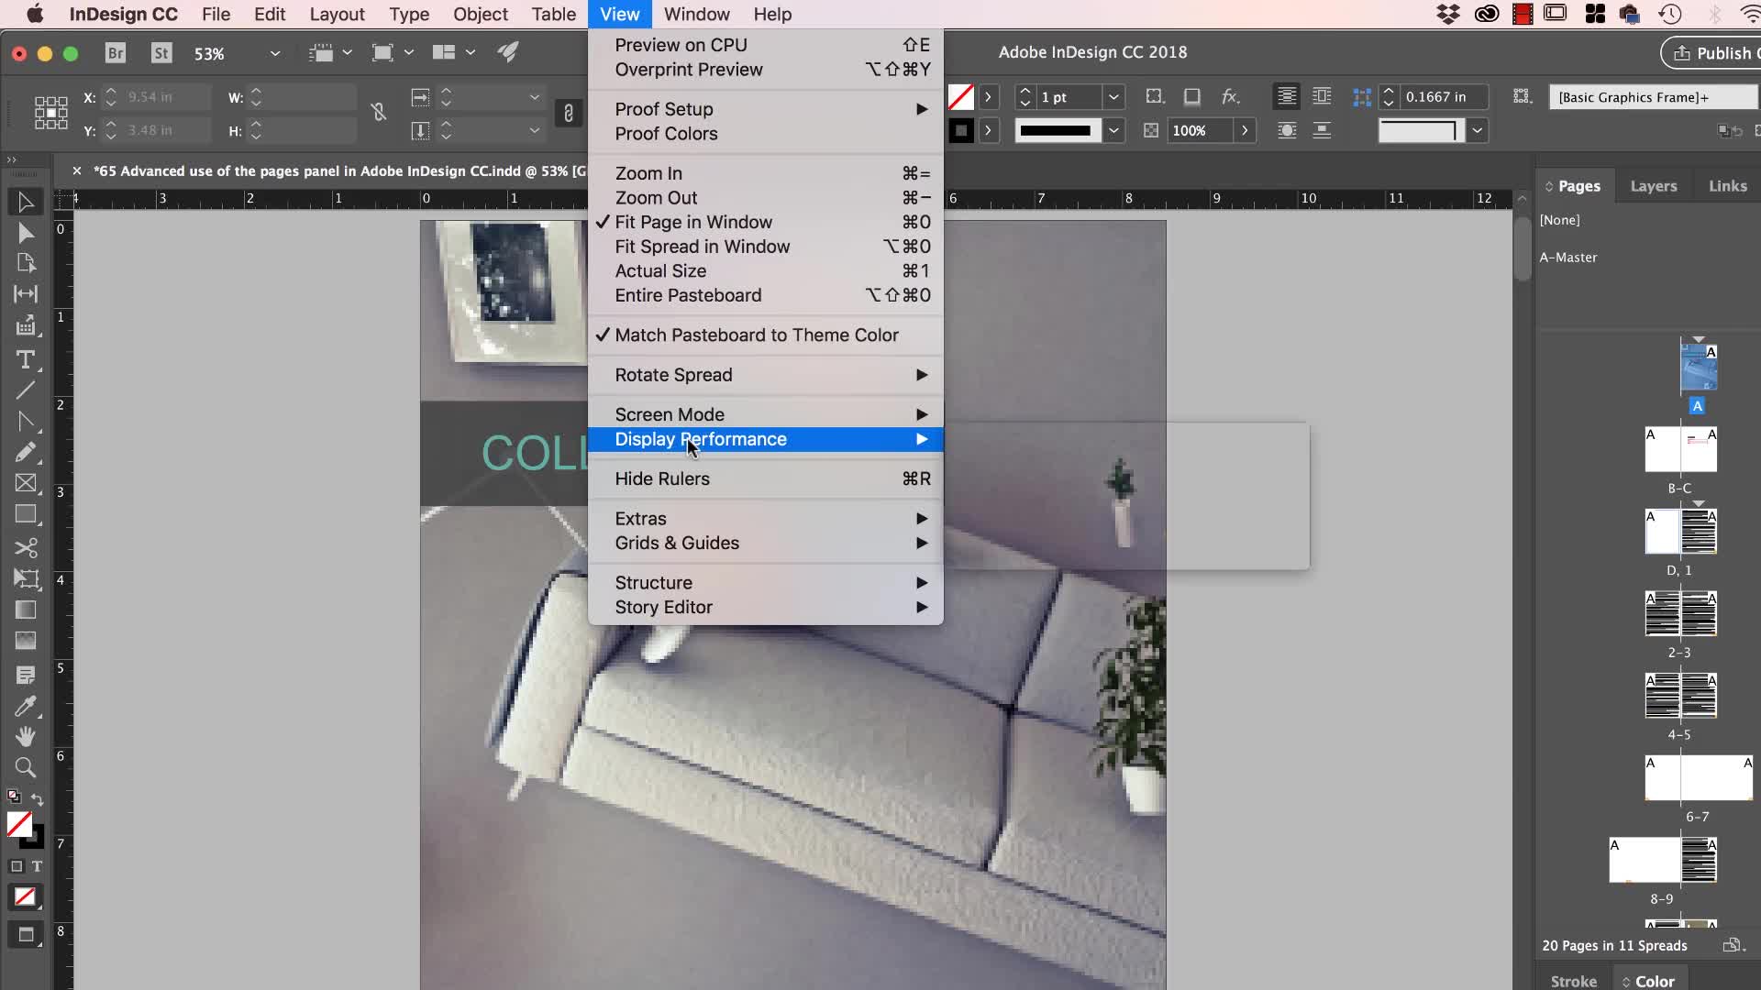Click the Publish Online button
Viewport: 1761px width, 990px height.
click(x=1711, y=53)
